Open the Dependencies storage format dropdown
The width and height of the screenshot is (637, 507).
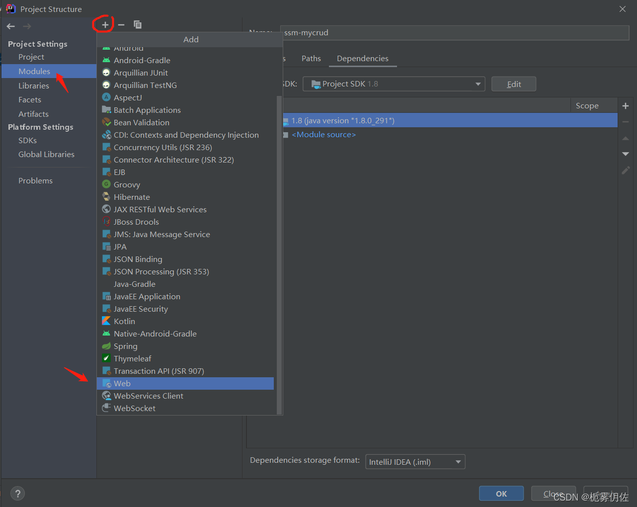415,462
